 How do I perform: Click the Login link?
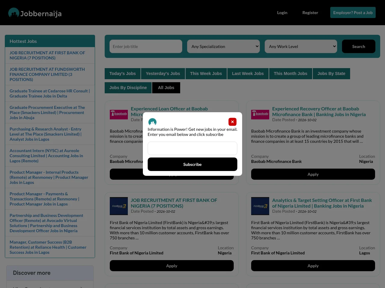click(282, 13)
